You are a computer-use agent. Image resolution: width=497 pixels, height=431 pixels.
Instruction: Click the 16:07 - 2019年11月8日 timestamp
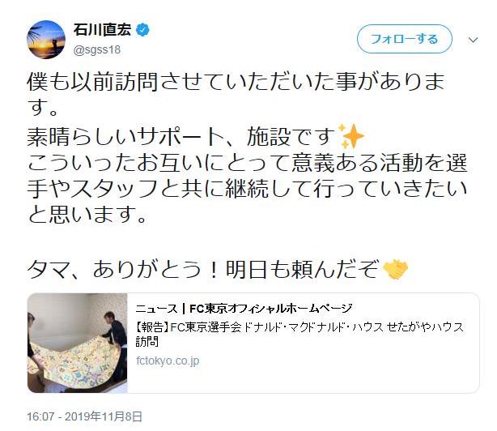click(84, 416)
